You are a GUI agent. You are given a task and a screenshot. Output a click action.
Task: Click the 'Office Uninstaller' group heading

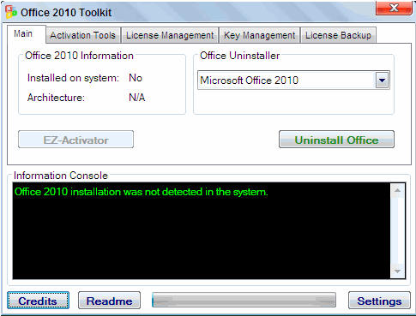239,56
